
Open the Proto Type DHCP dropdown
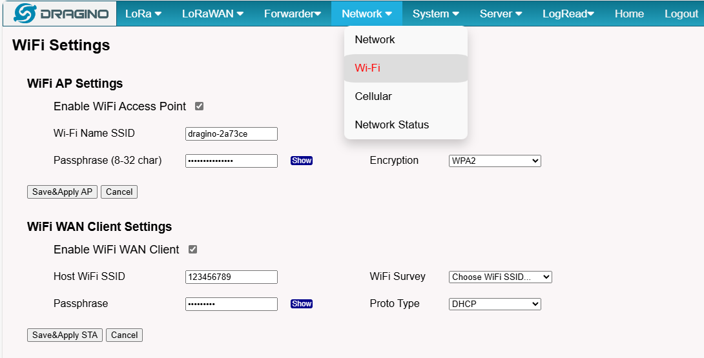point(495,304)
